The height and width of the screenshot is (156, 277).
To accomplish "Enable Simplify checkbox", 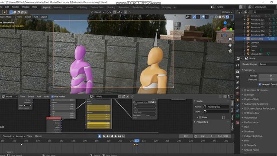I will click(245, 145).
